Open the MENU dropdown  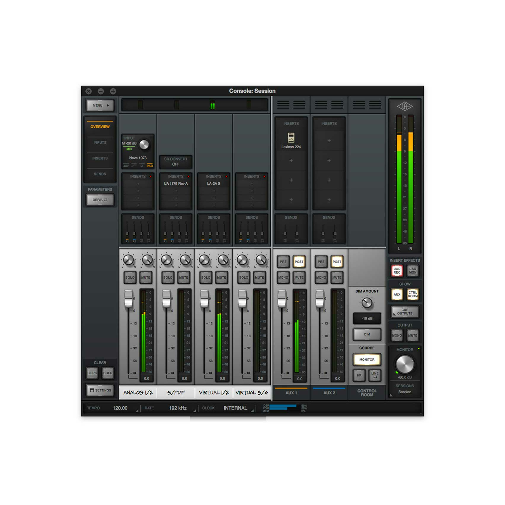[100, 106]
